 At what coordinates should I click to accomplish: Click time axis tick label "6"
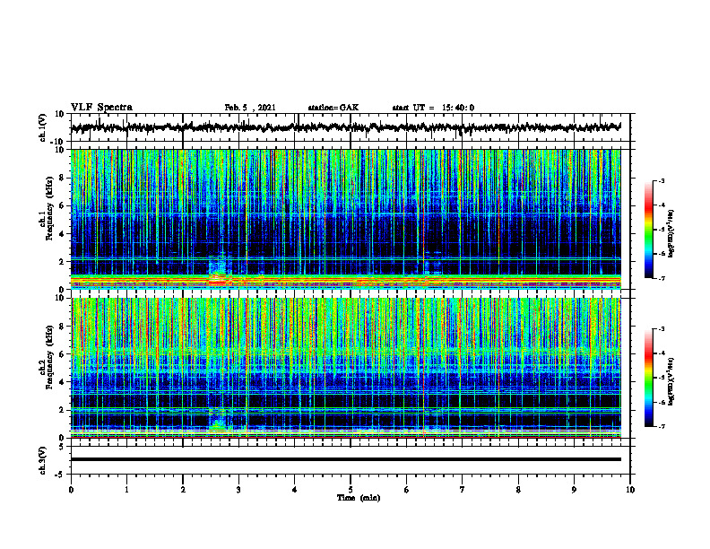(407, 490)
